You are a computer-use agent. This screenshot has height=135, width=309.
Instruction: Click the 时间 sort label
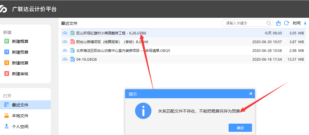297,23
